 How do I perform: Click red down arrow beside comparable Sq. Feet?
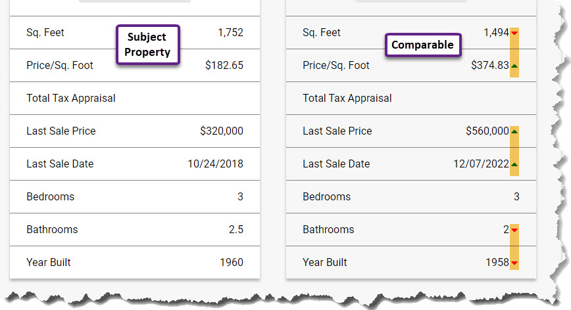(514, 33)
